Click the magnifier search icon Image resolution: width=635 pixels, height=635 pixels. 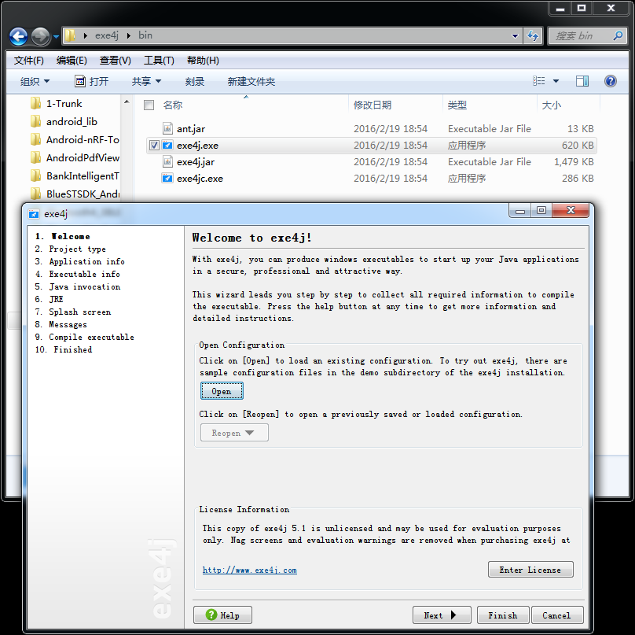[618, 35]
